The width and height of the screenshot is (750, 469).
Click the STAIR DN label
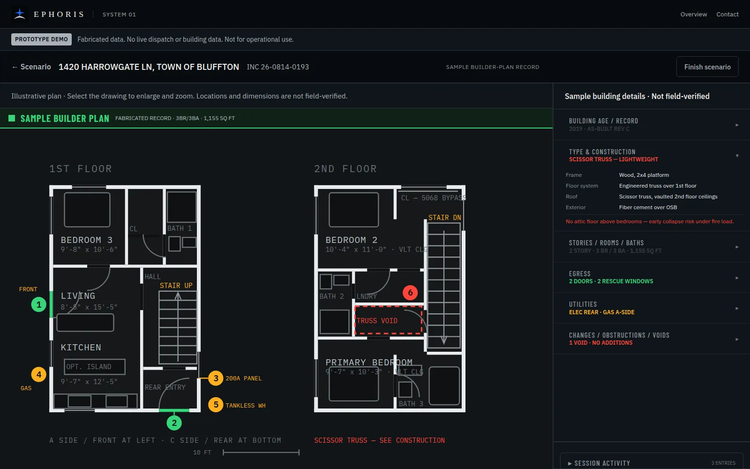coord(445,218)
